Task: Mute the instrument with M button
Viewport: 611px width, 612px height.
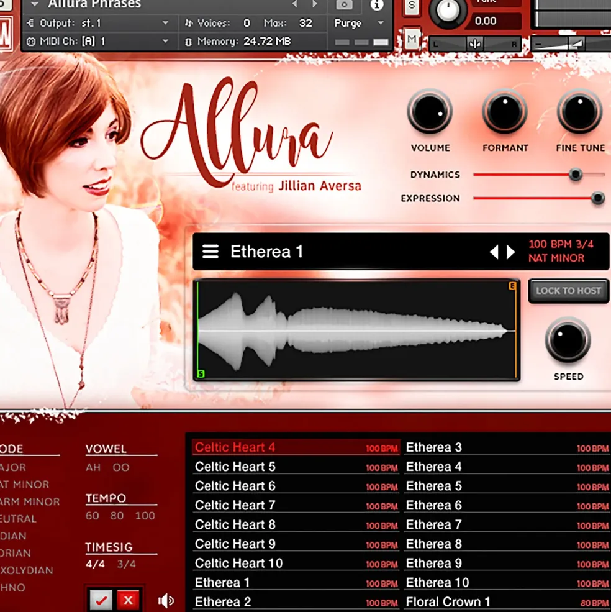Action: click(x=412, y=39)
